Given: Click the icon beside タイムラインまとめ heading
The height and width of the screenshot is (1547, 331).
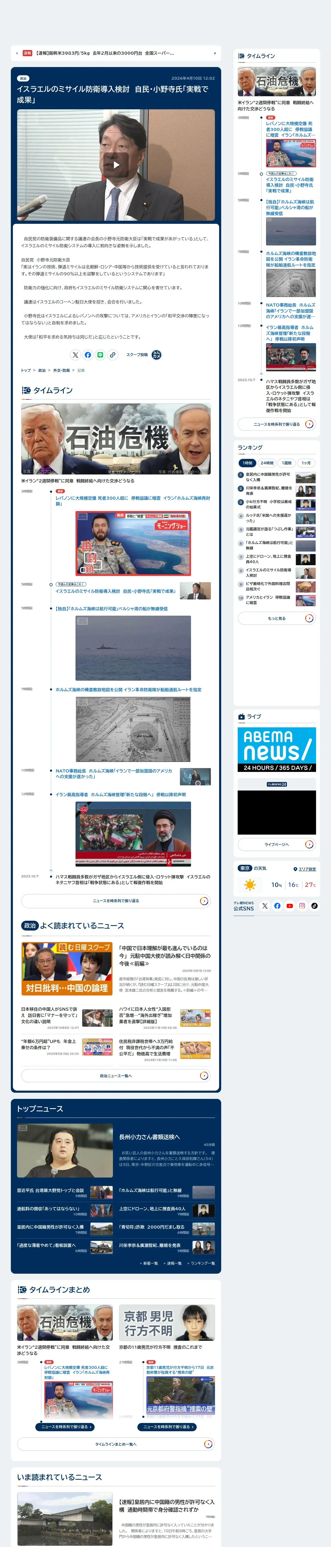Looking at the screenshot, I should (22, 1289).
